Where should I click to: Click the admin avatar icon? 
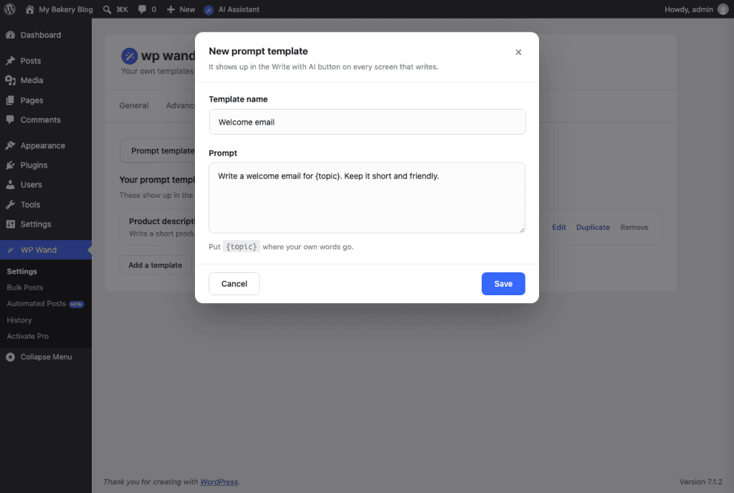click(723, 9)
